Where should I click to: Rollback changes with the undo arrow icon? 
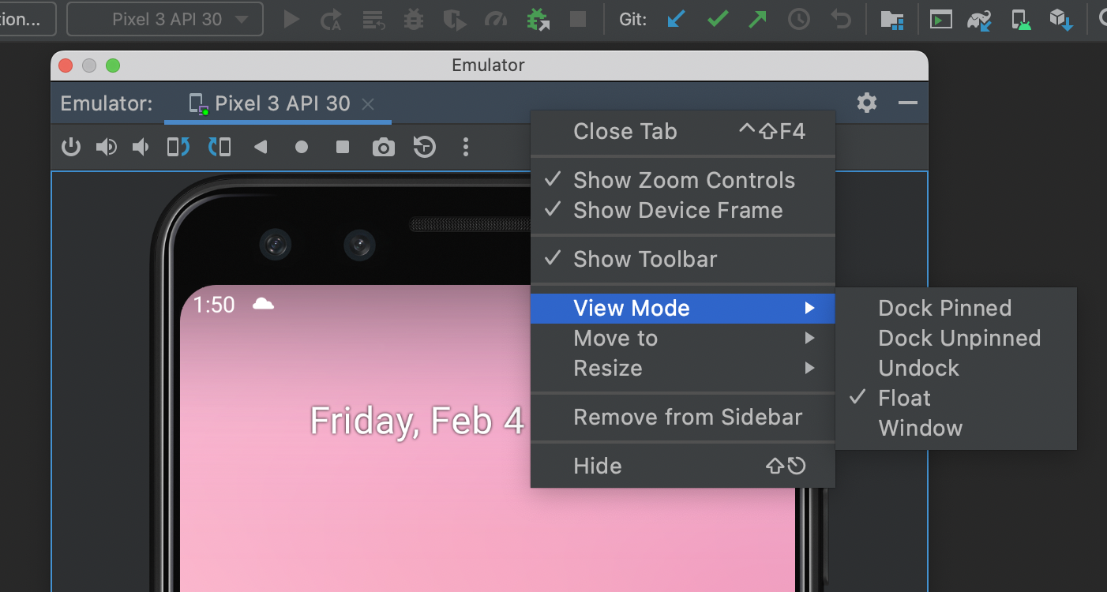pyautogui.click(x=841, y=19)
